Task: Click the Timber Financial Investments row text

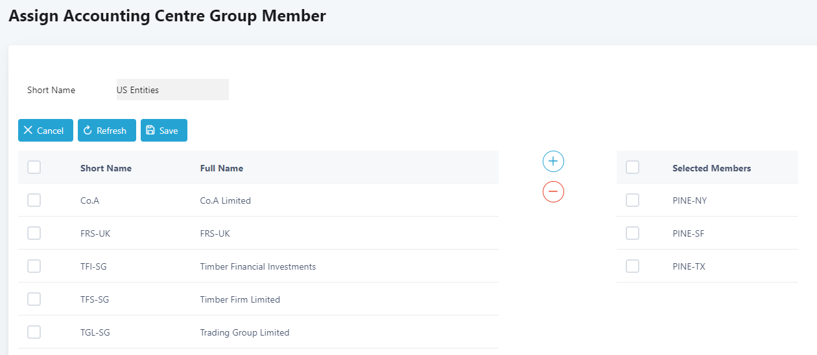Action: tap(258, 266)
